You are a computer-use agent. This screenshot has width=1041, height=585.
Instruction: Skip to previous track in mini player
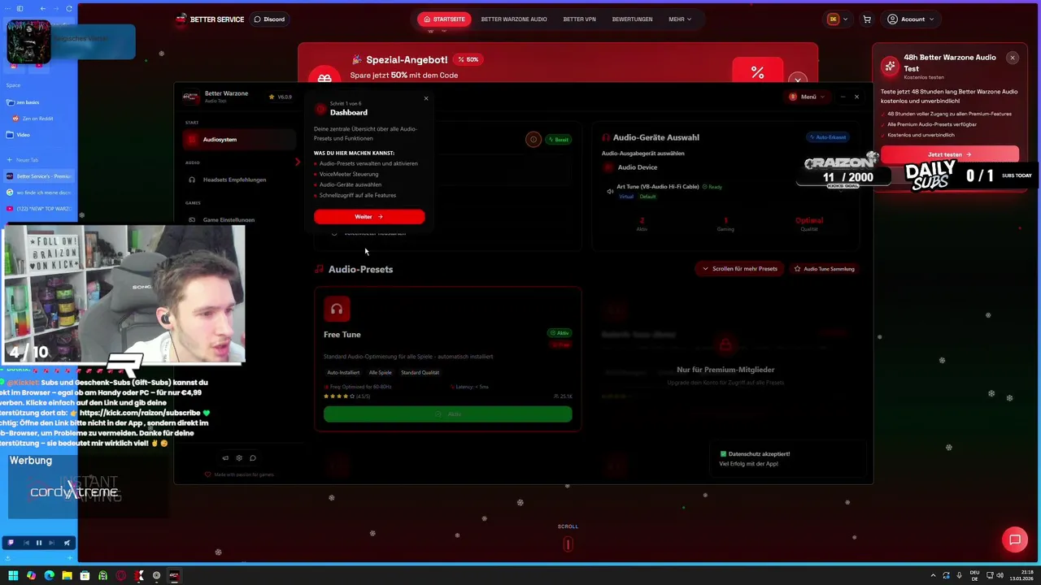point(26,543)
